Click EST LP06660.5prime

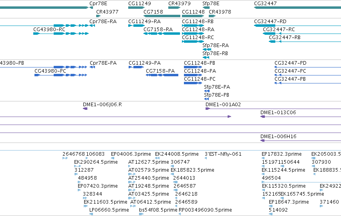click(x=109, y=210)
